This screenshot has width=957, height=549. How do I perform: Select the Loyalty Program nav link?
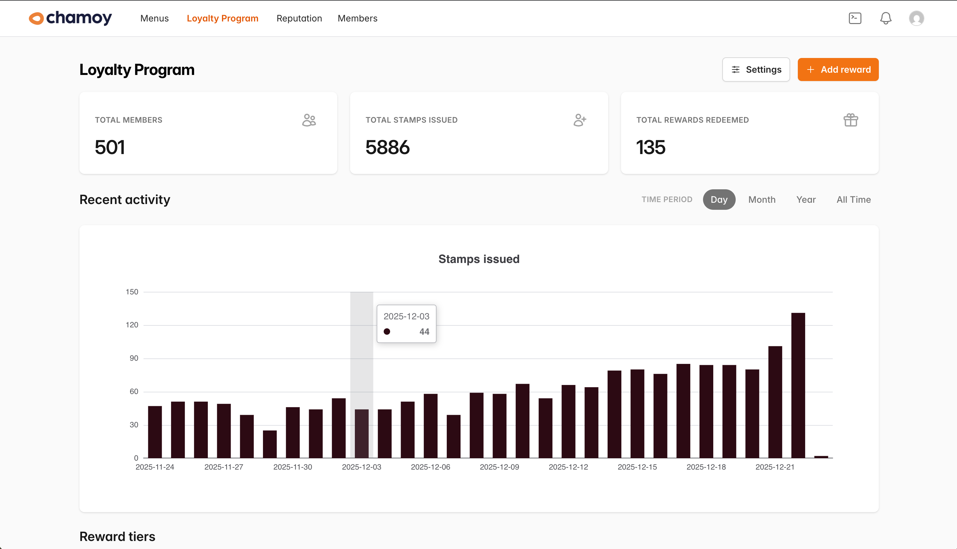[x=222, y=18]
